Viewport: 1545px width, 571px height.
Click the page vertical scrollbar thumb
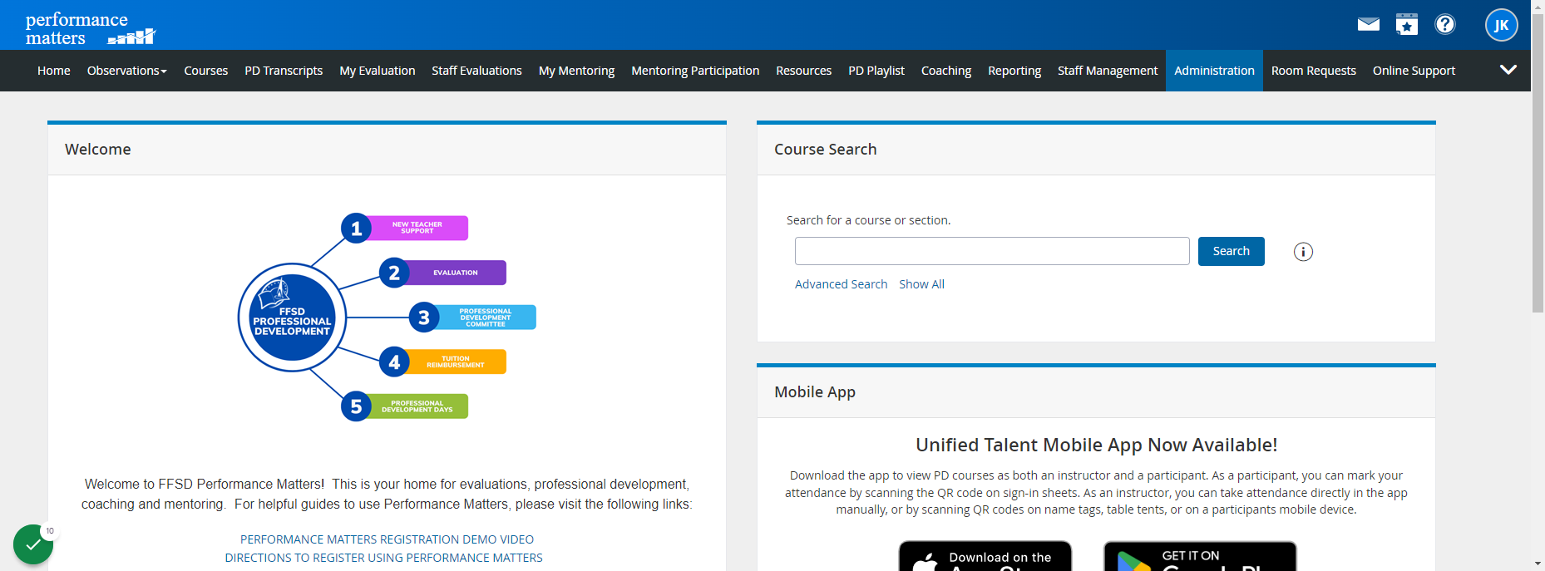tap(1538, 162)
